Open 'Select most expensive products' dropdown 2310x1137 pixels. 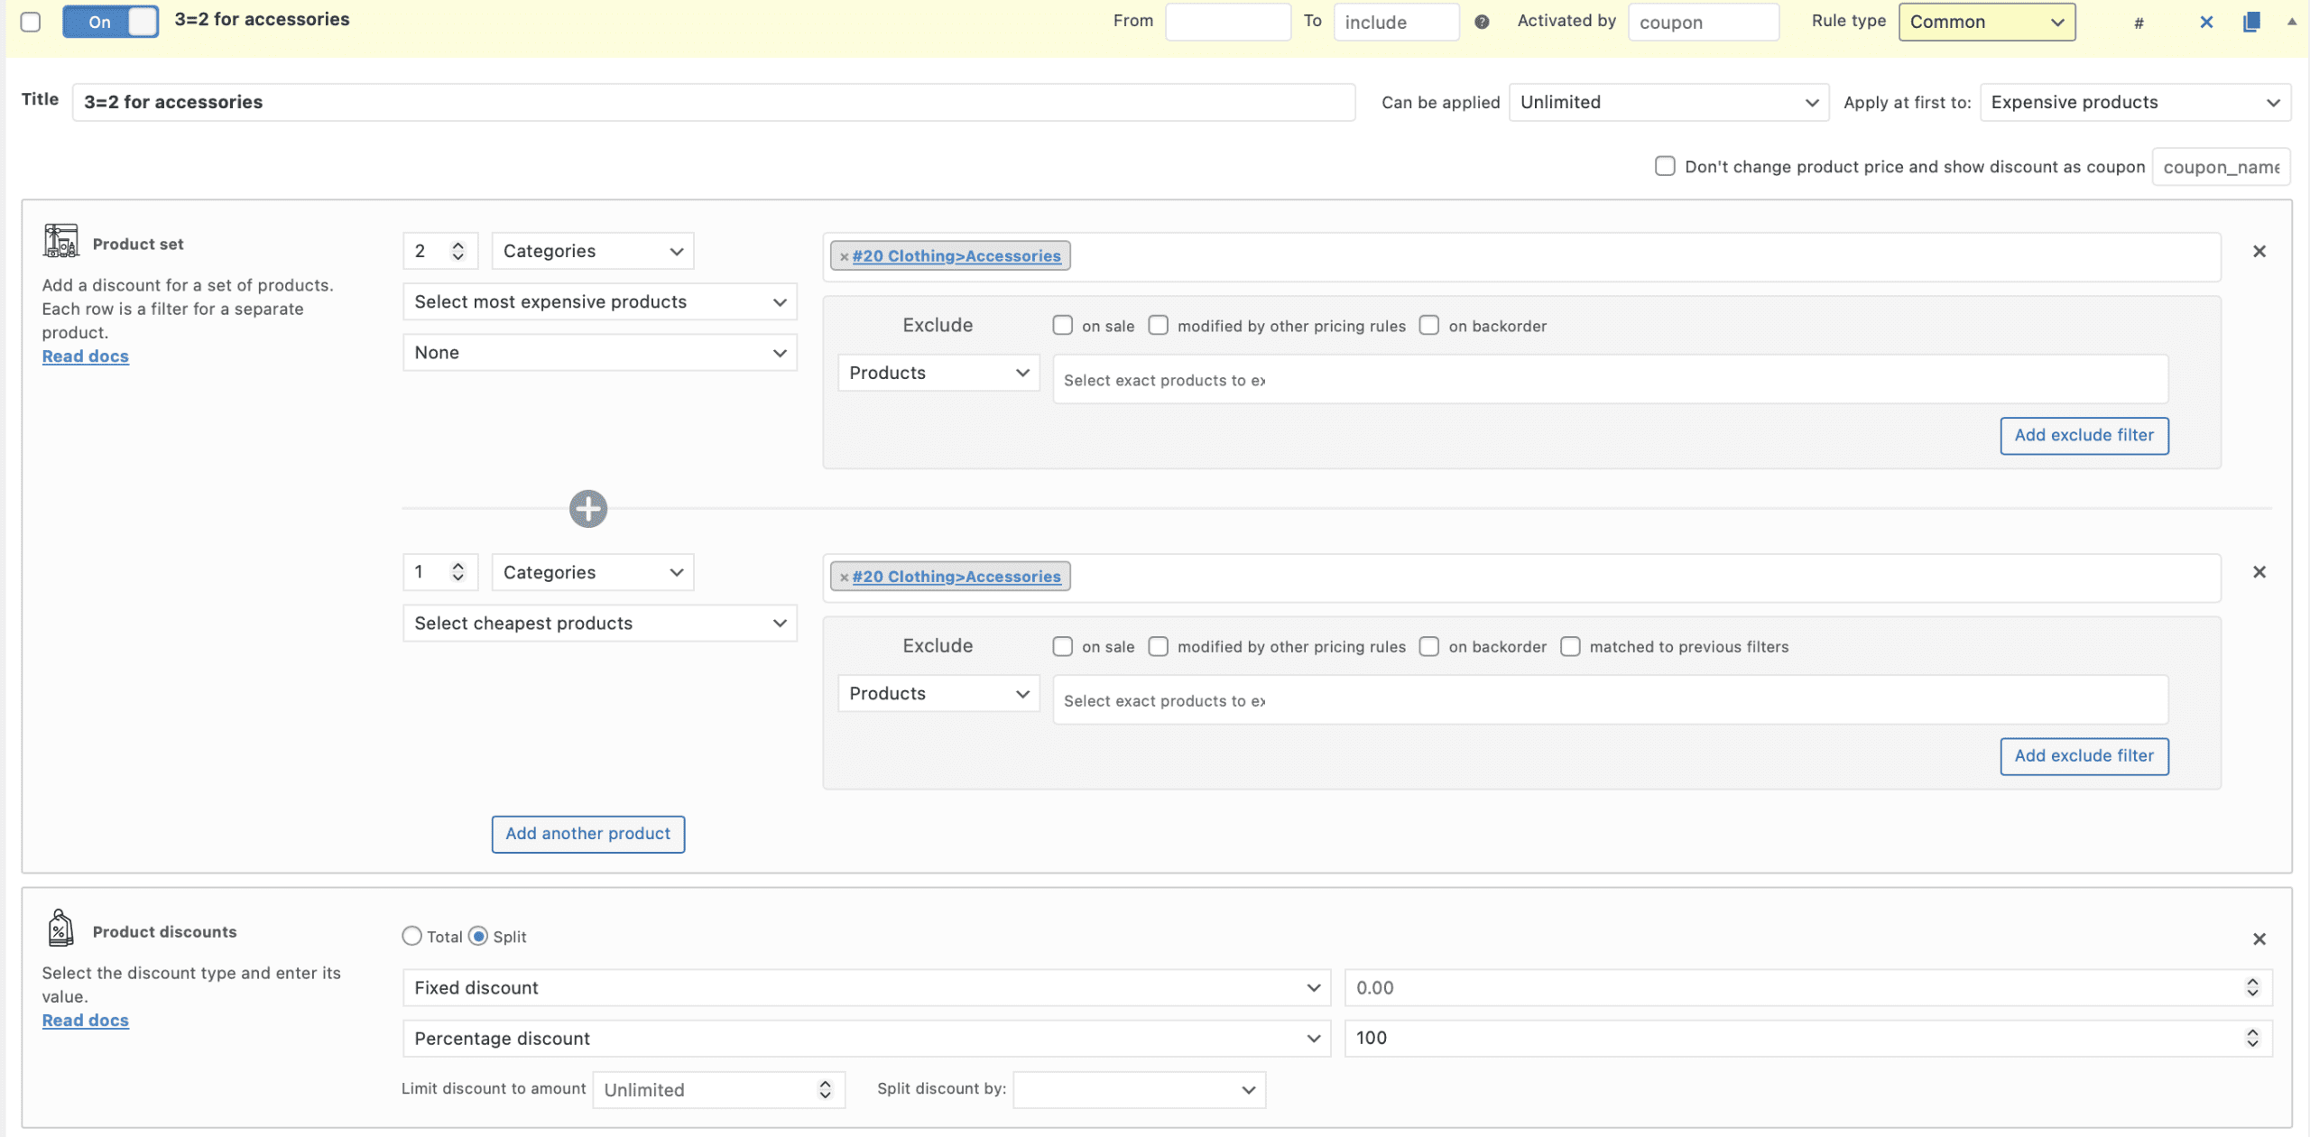[x=599, y=301]
